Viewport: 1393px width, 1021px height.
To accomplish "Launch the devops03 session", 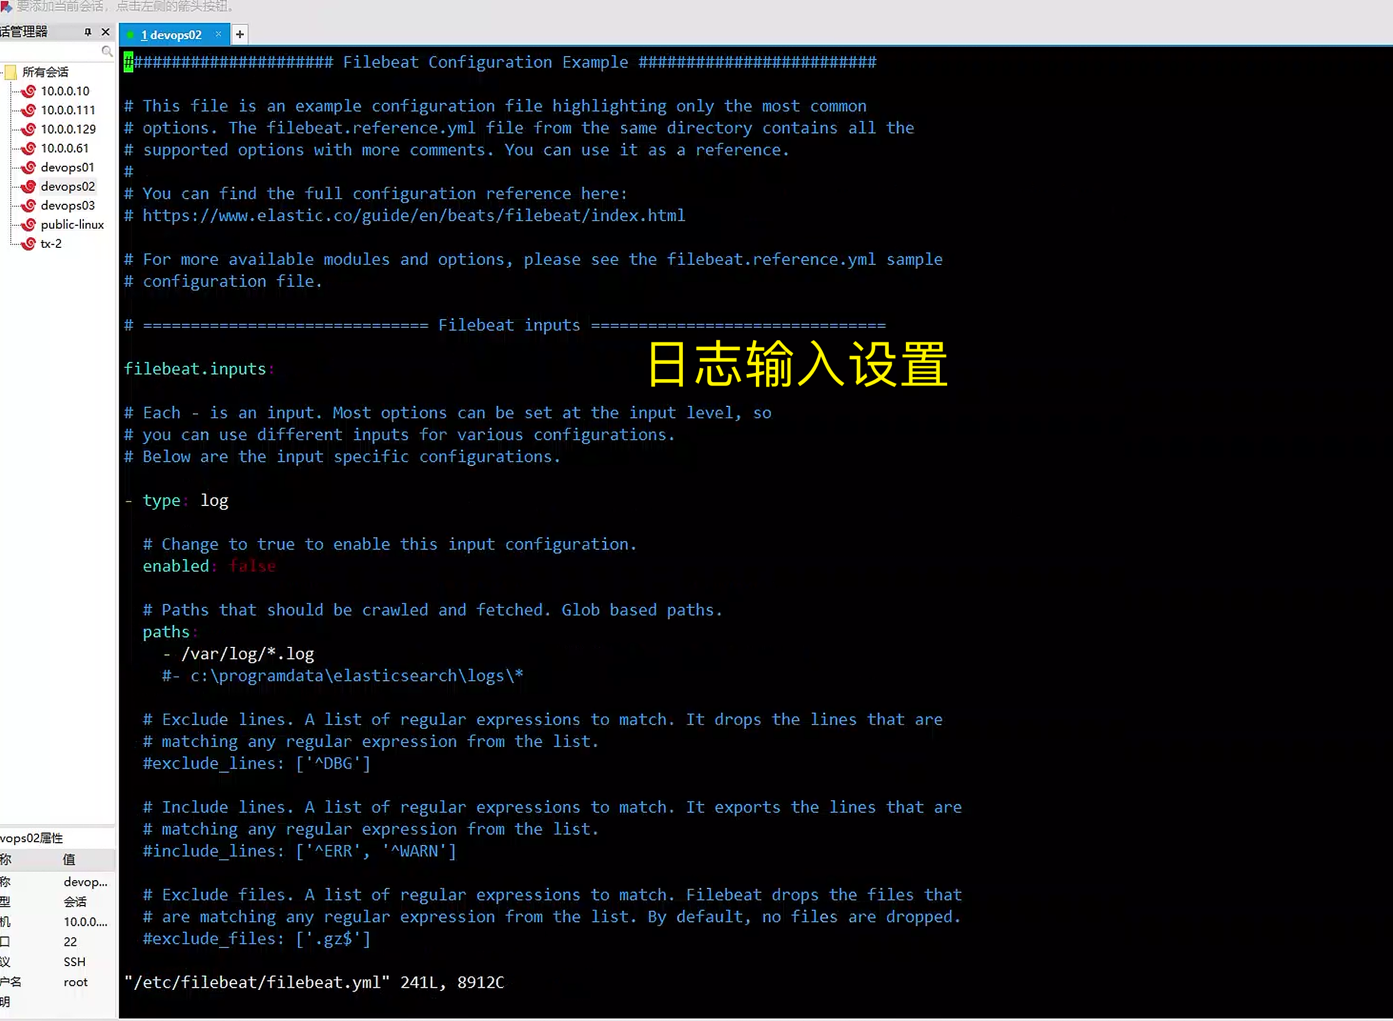I will pyautogui.click(x=67, y=205).
